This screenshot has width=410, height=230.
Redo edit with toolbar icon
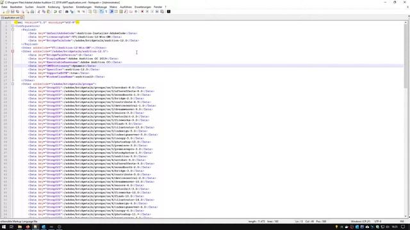[60, 11]
